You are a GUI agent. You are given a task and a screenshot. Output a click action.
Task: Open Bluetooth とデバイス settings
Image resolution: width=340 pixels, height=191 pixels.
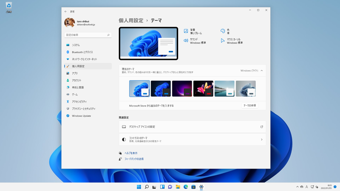88,52
